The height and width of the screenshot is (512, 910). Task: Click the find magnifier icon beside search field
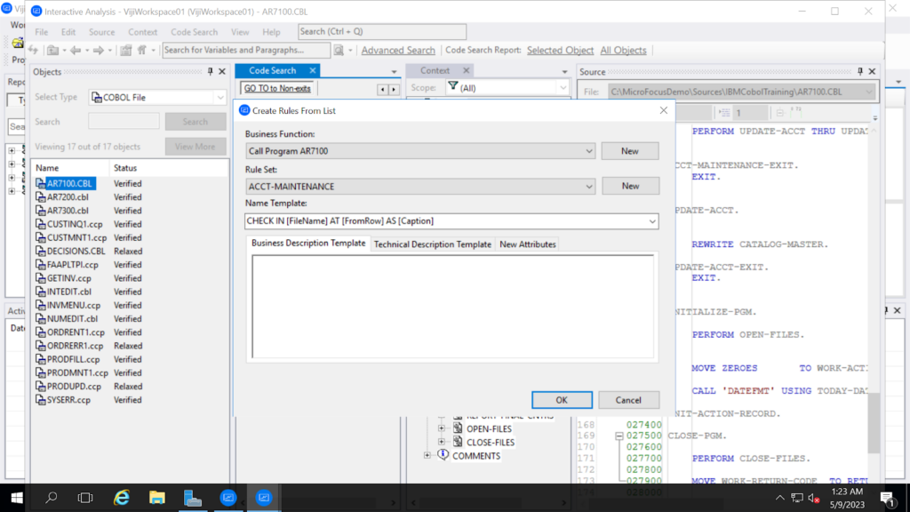point(339,51)
